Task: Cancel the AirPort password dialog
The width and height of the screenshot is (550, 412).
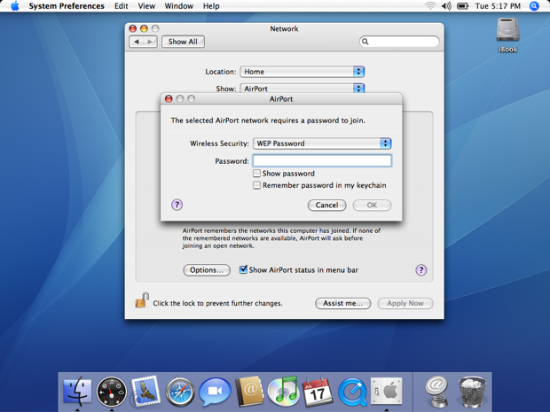Action: (x=327, y=205)
